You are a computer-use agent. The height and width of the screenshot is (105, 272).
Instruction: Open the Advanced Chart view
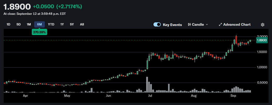click(x=235, y=25)
